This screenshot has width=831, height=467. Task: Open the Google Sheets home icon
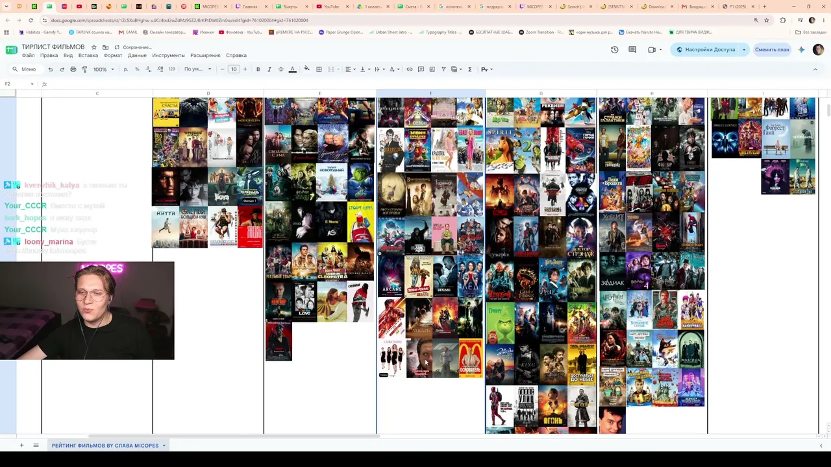[x=11, y=51]
